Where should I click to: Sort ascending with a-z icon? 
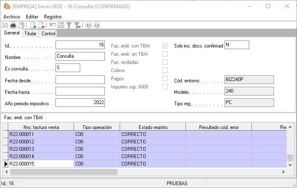pyautogui.click(x=88, y=25)
